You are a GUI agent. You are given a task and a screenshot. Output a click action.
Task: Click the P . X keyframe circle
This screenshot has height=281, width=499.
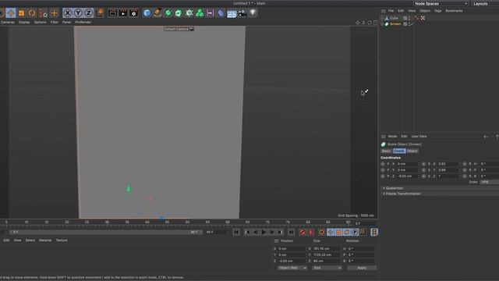(x=383, y=164)
